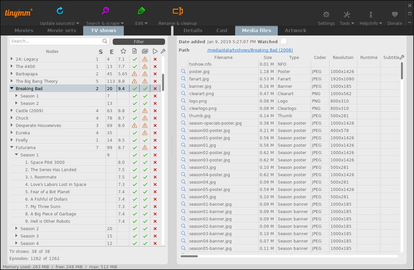Toggle watched red X for Chuck
The image size is (414, 270).
point(155,118)
